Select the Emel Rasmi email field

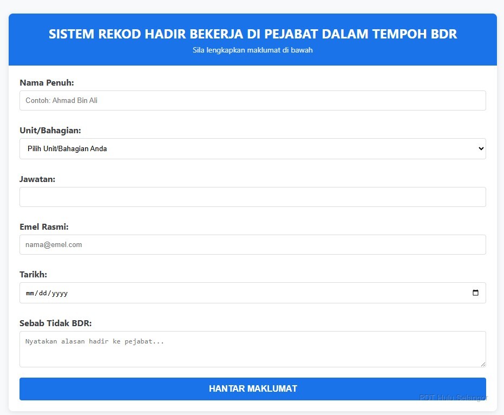point(252,244)
